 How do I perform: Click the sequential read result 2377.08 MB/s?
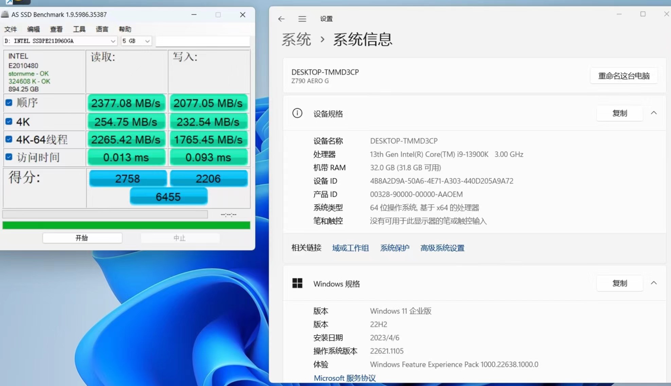click(x=126, y=103)
